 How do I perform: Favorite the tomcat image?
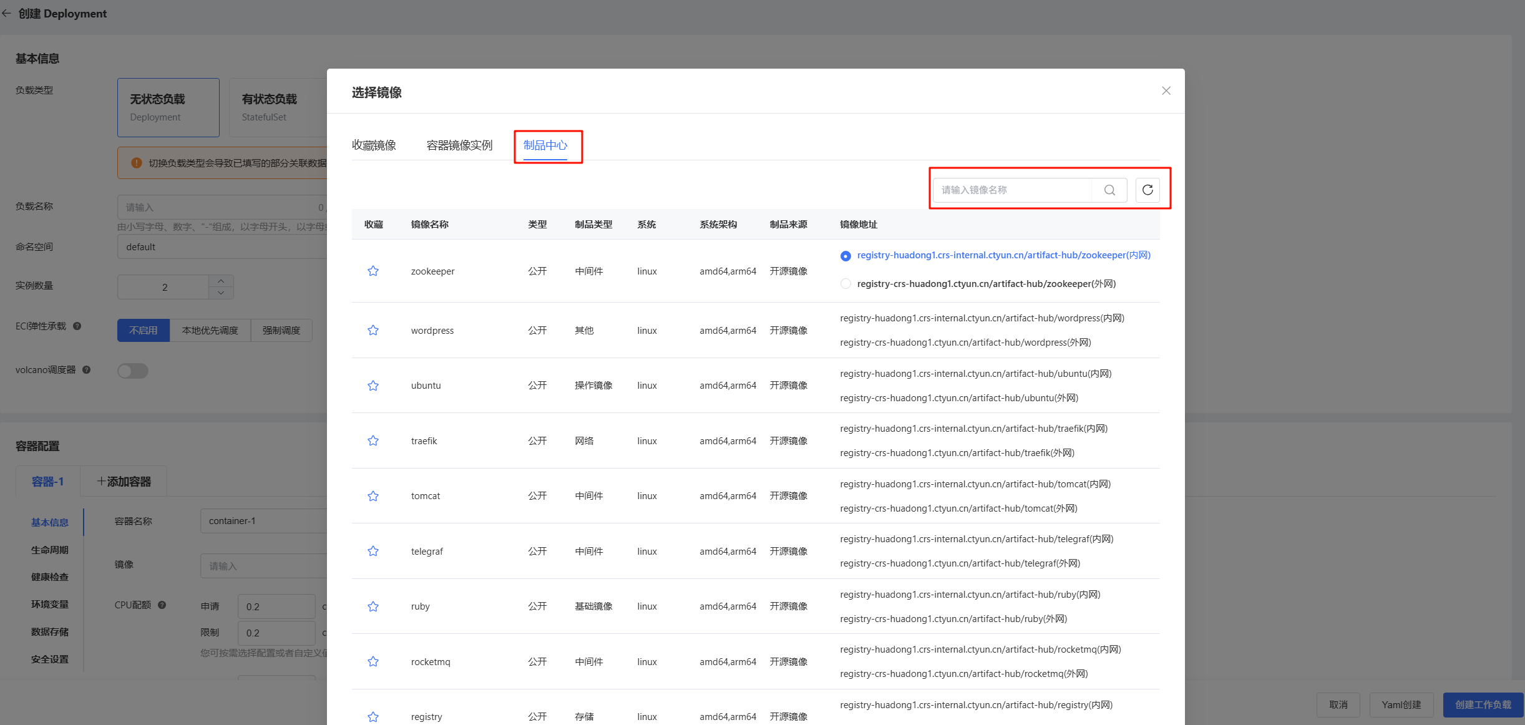(x=373, y=496)
